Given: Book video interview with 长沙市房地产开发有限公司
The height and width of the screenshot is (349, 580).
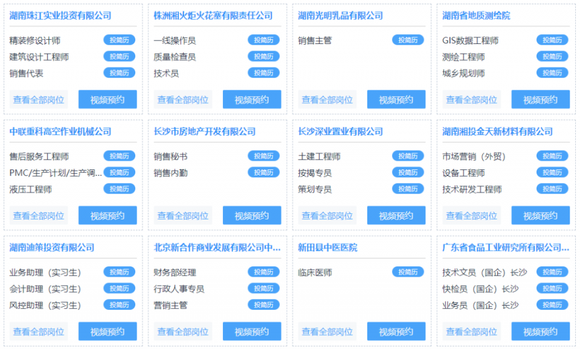Looking at the screenshot, I should click(x=252, y=215).
